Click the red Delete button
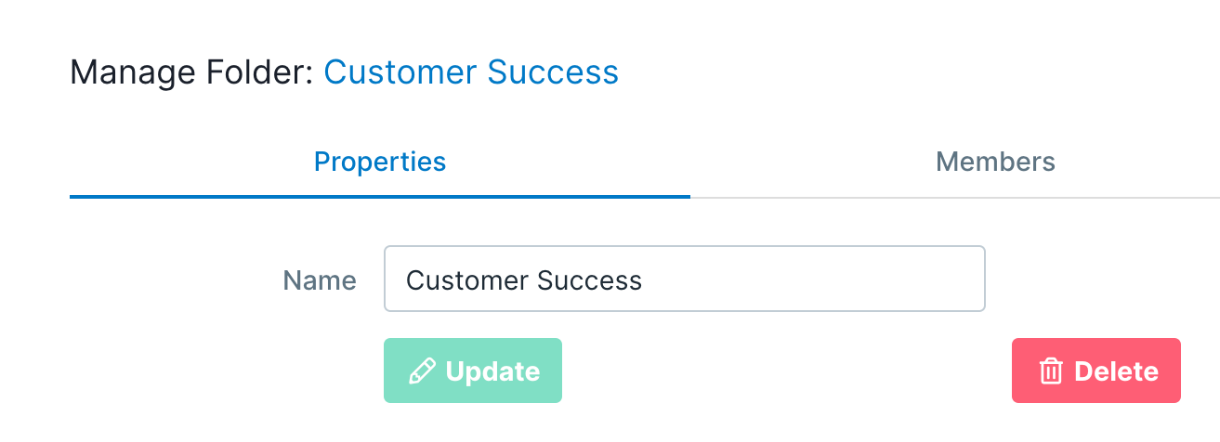Viewport: 1220px width, 442px height. pyautogui.click(x=1096, y=370)
